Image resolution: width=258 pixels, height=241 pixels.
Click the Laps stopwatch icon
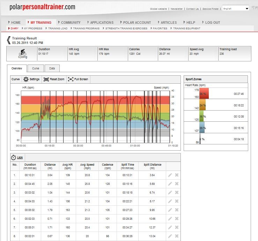tap(13, 158)
